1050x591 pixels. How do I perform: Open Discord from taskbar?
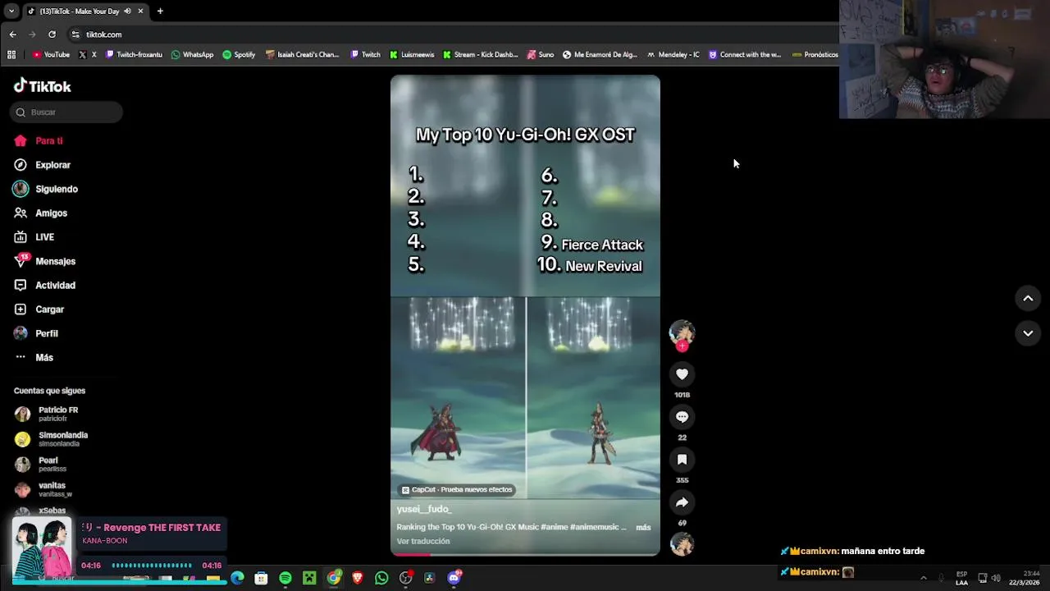[454, 579]
